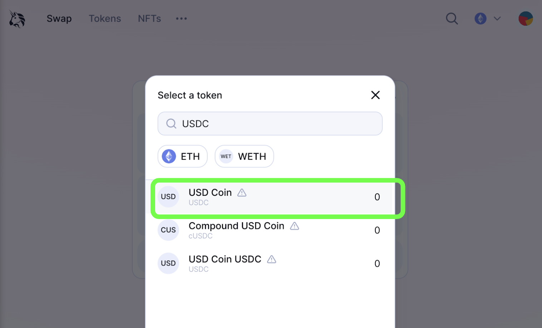
Task: Pick the Compound USD Coin cUSDC row
Action: [270, 230]
